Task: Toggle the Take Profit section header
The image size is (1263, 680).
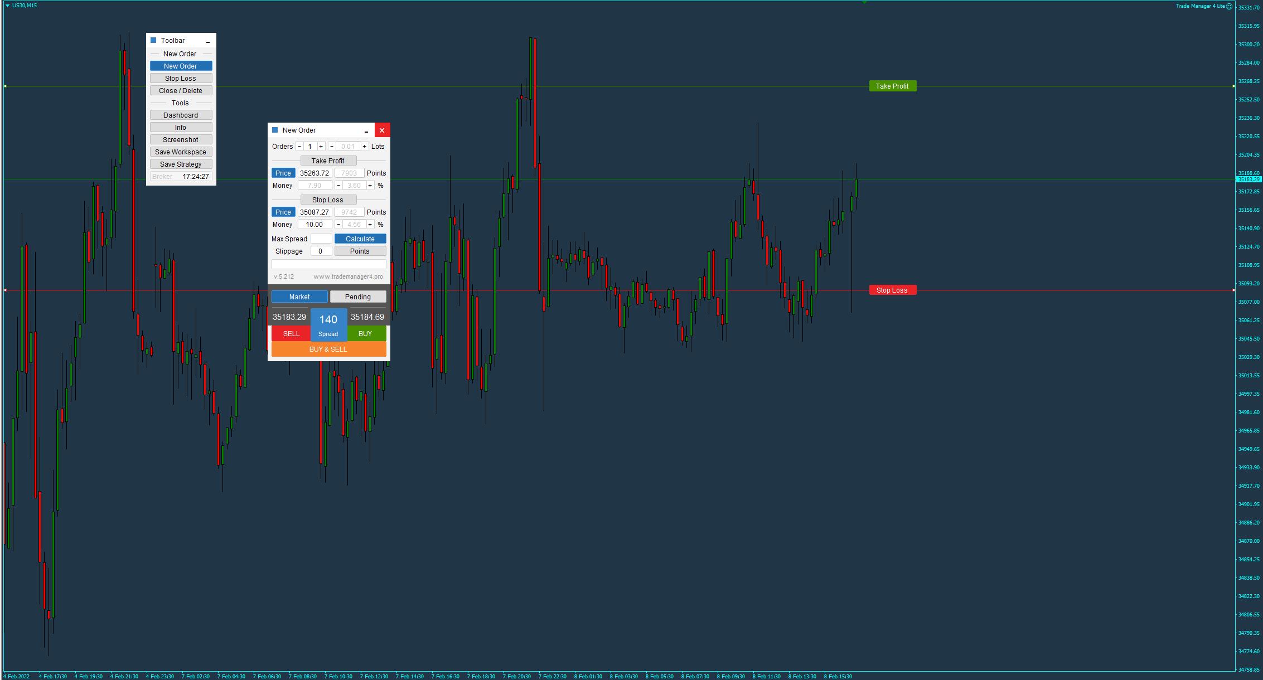Action: point(328,161)
